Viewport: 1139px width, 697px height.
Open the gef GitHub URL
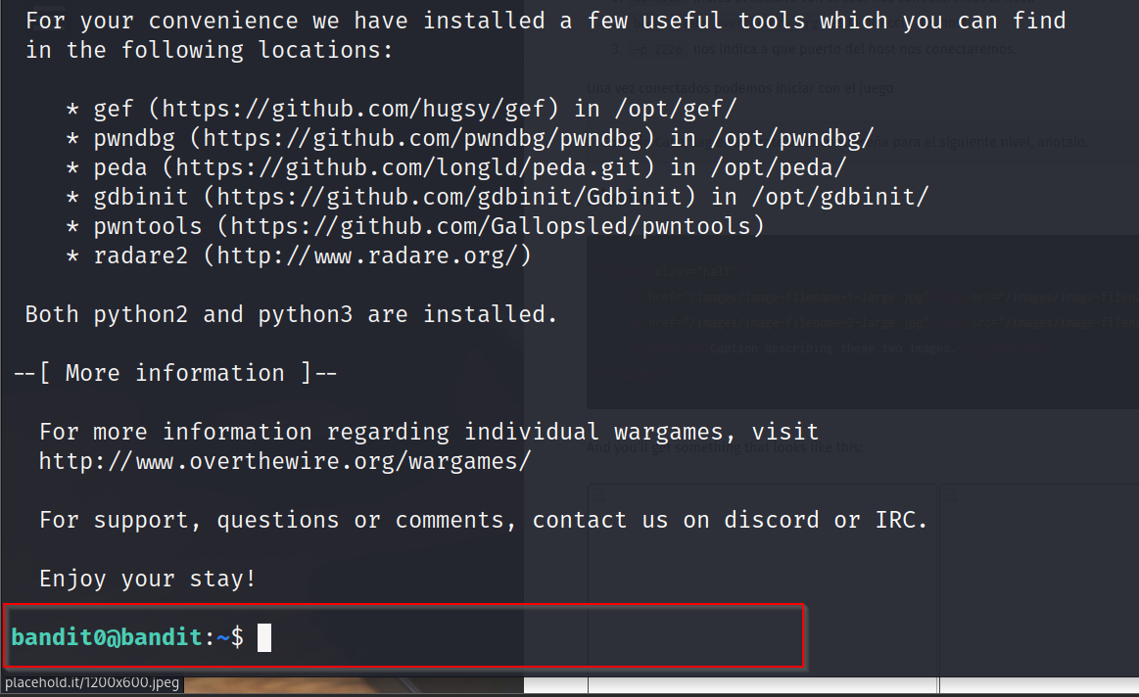(354, 109)
